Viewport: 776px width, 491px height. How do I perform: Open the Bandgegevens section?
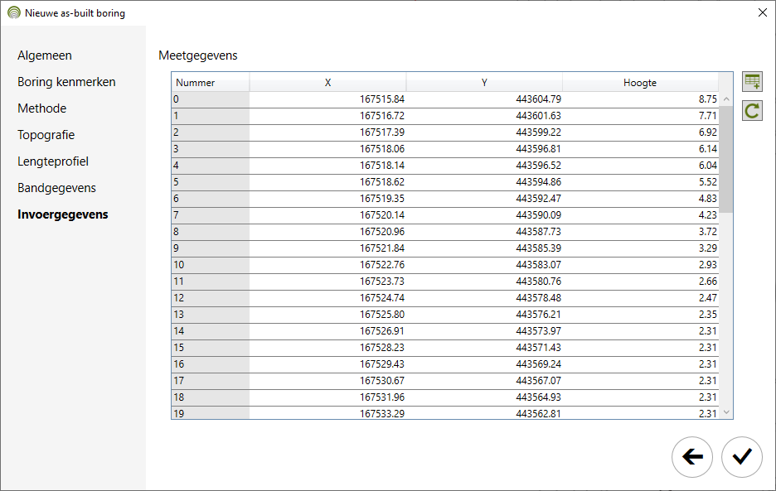pyautogui.click(x=56, y=188)
